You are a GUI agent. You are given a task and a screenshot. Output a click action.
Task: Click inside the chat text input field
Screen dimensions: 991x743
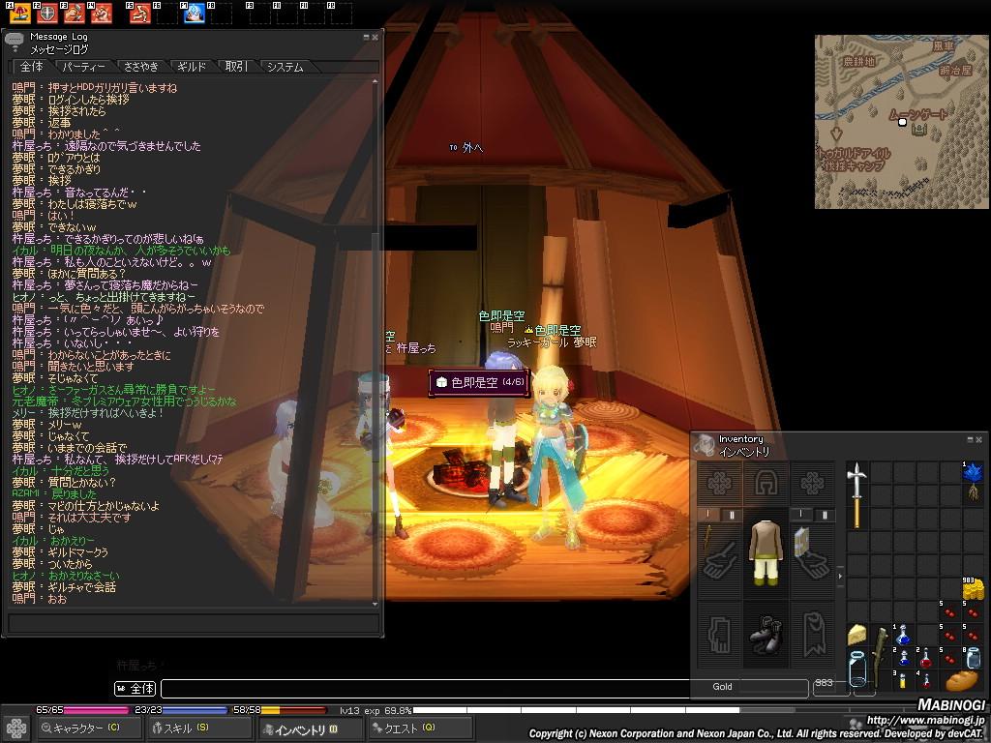(x=425, y=688)
